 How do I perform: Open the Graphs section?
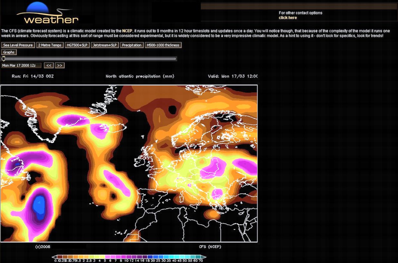coord(9,52)
